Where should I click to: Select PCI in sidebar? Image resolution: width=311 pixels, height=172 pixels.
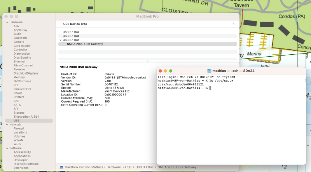click(16, 85)
